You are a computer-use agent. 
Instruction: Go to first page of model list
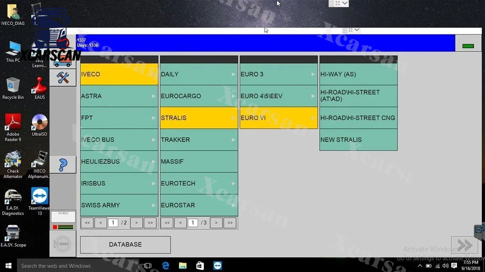point(167,223)
